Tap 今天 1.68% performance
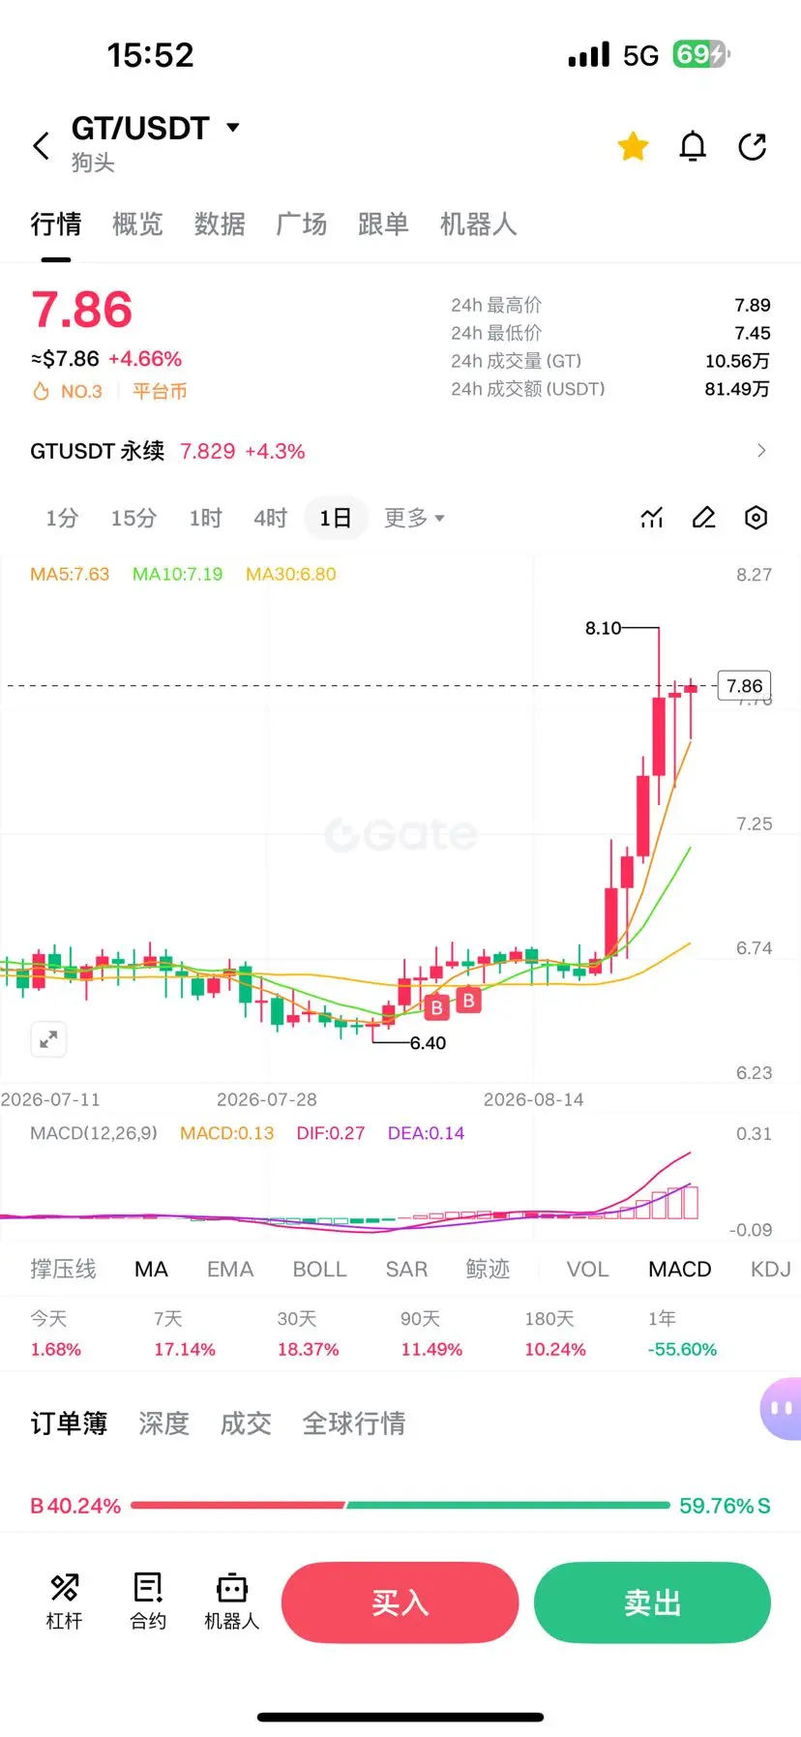The image size is (801, 1737). point(55,1333)
